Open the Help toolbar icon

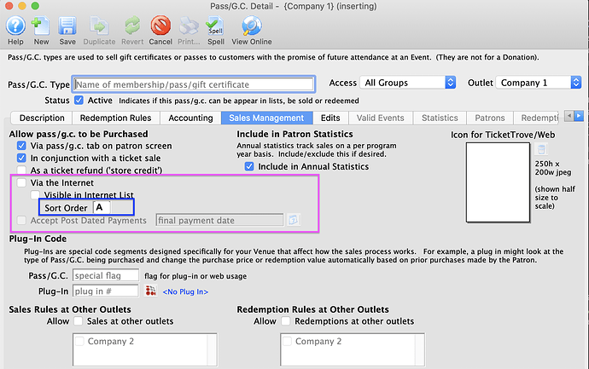(x=15, y=26)
